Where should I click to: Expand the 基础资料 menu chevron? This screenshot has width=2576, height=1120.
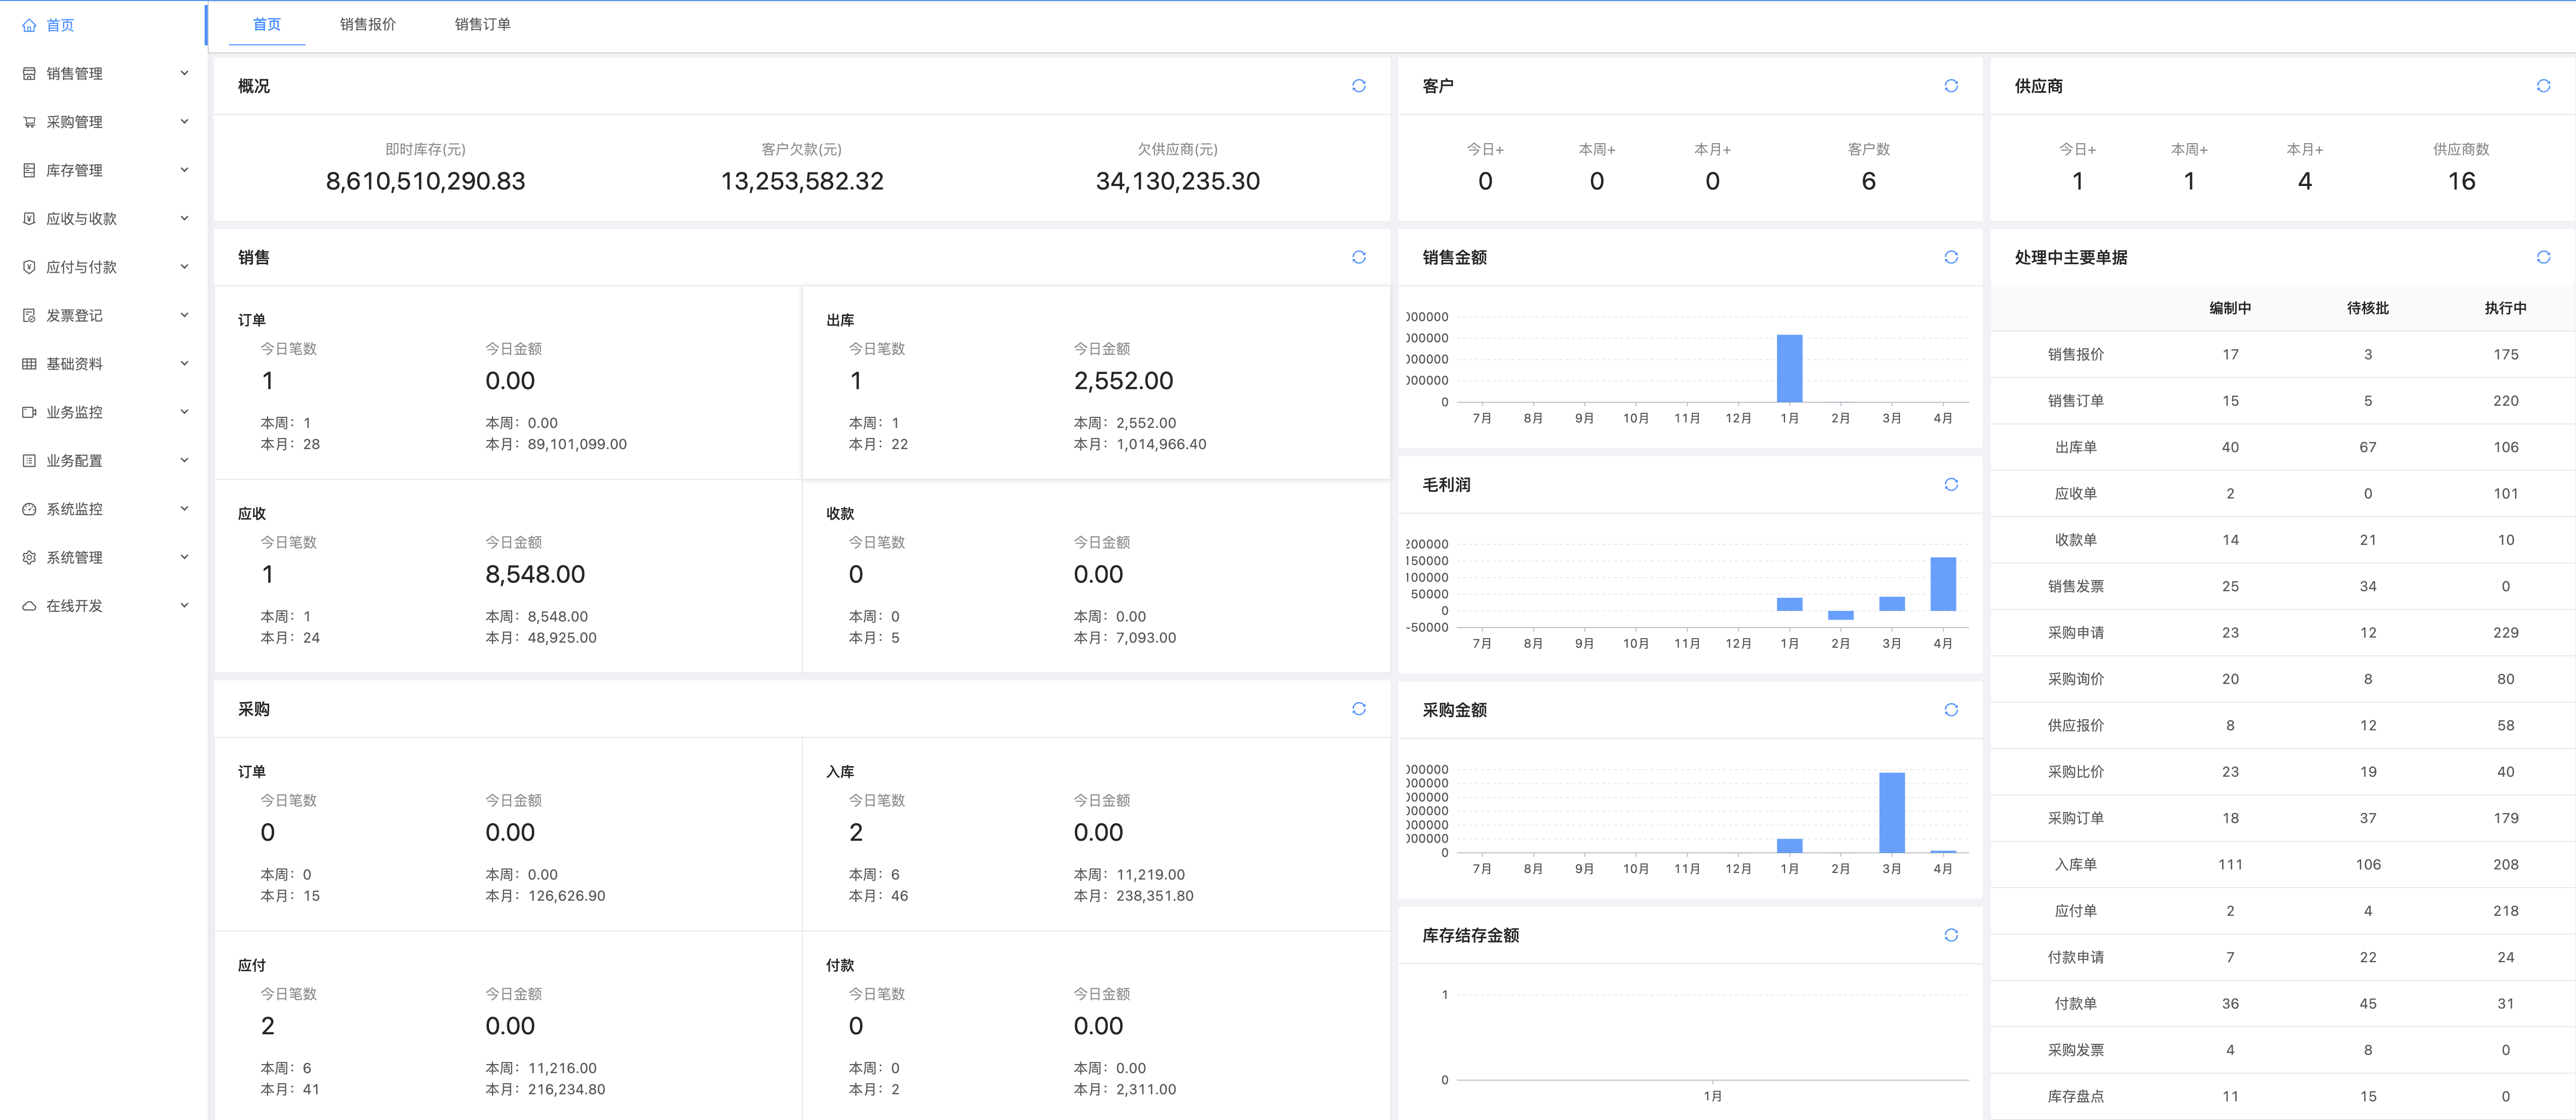tap(184, 363)
